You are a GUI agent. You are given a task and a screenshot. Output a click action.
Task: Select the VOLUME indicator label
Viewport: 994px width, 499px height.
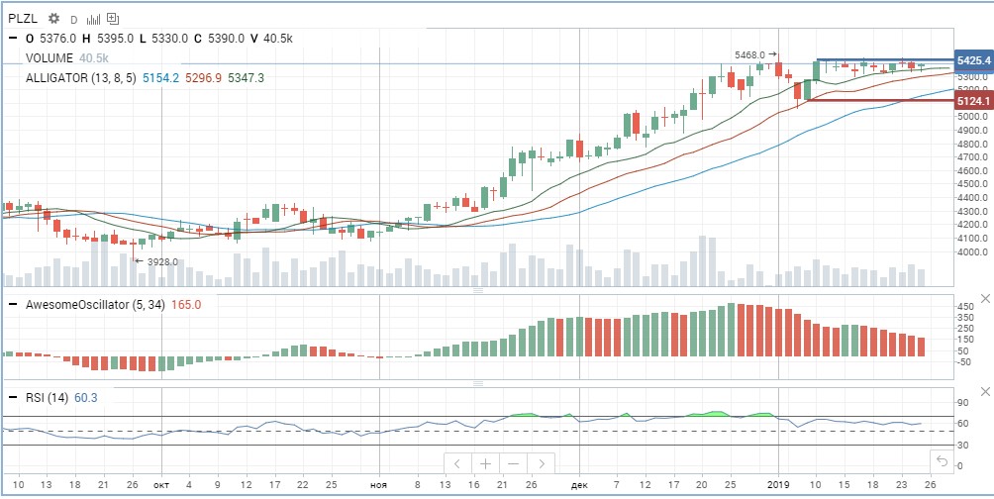coord(50,57)
